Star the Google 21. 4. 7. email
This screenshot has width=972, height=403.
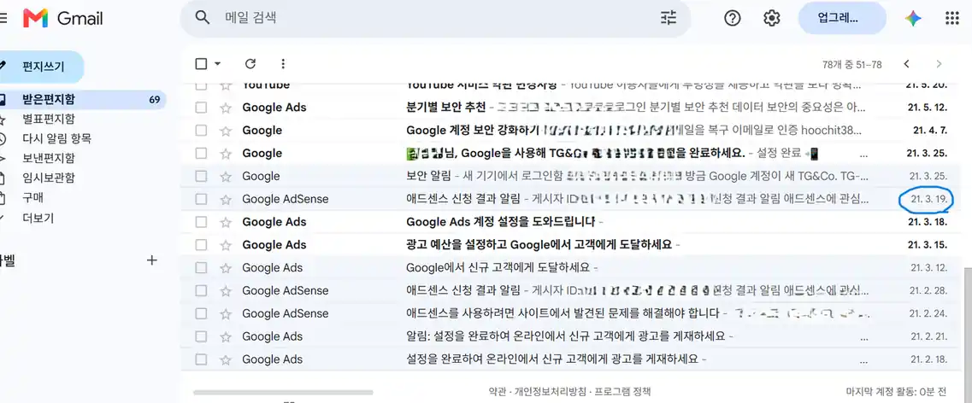[x=226, y=131]
